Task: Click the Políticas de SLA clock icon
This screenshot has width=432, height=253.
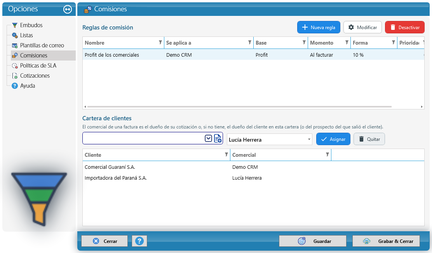Action: (x=15, y=66)
